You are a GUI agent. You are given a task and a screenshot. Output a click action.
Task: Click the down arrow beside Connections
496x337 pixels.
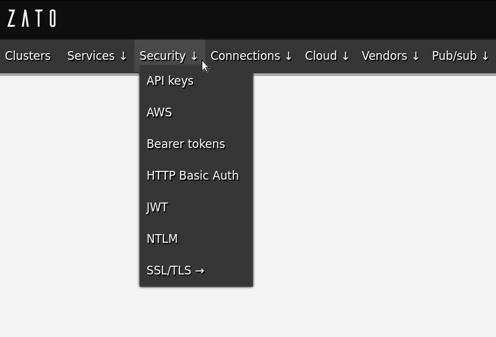(289, 57)
